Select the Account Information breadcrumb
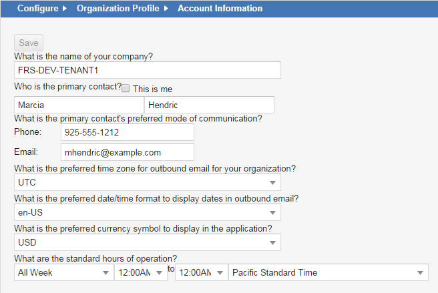Screen dimensions: 438x293 [220, 9]
